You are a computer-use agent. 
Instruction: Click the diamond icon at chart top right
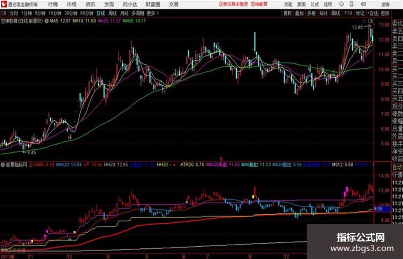pyautogui.click(x=364, y=21)
